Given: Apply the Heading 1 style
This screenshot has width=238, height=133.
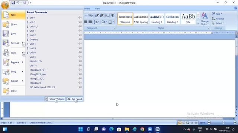Looking at the screenshot, I should 157,19.
